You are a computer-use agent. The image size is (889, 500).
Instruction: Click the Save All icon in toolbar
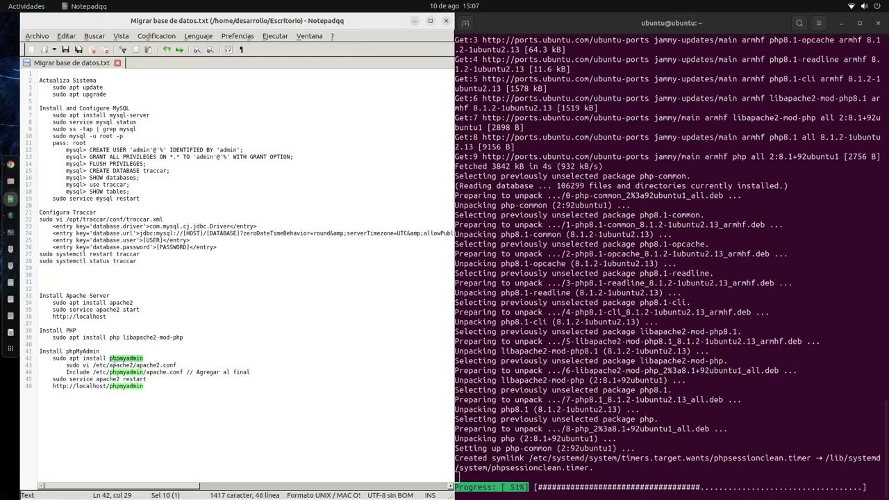[78, 49]
